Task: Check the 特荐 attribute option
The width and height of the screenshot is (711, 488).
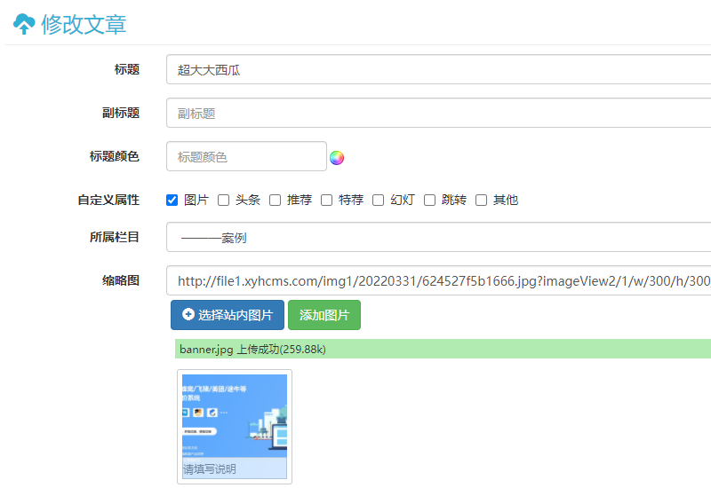Action: (x=327, y=201)
